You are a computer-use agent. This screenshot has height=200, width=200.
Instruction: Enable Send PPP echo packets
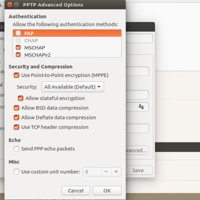tap(16, 148)
